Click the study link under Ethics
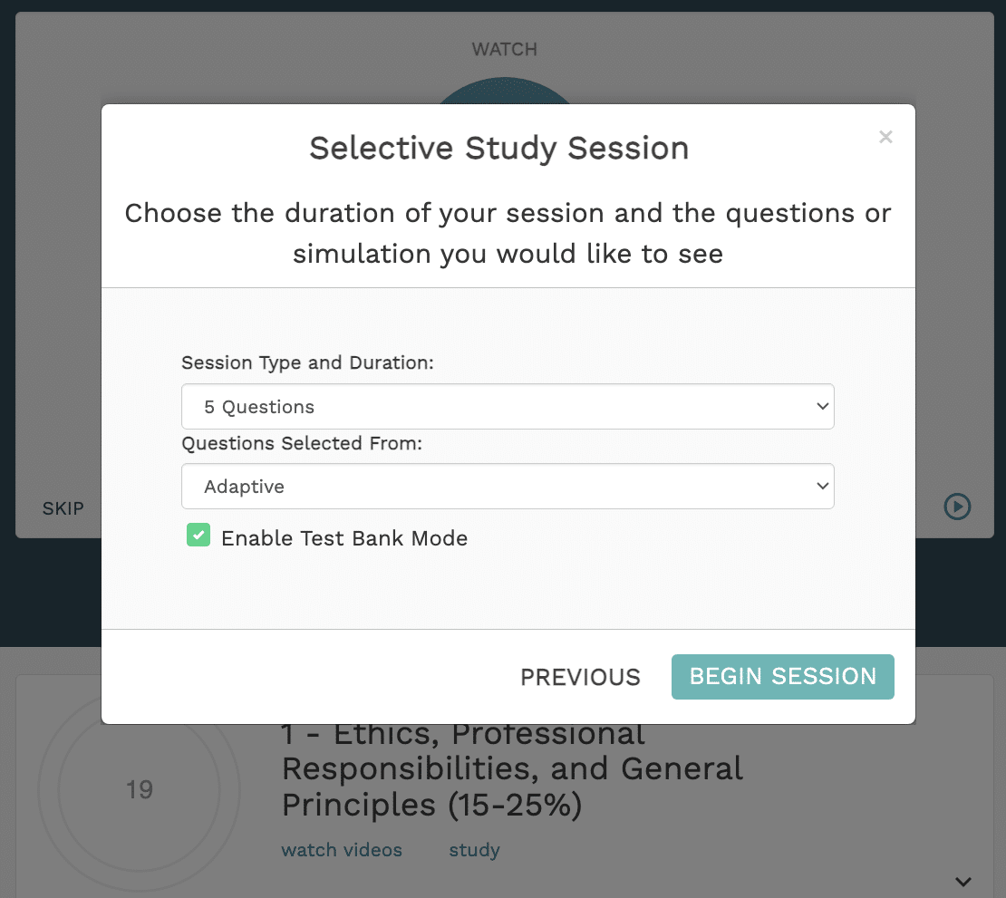 474,850
